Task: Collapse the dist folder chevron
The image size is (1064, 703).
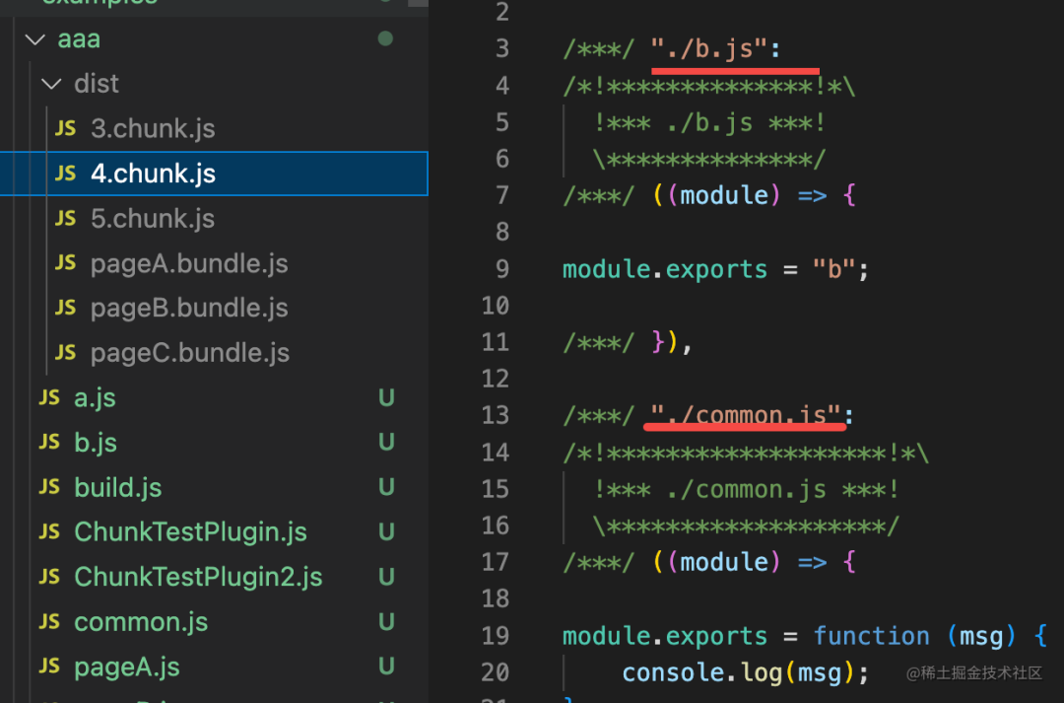Action: [x=51, y=84]
